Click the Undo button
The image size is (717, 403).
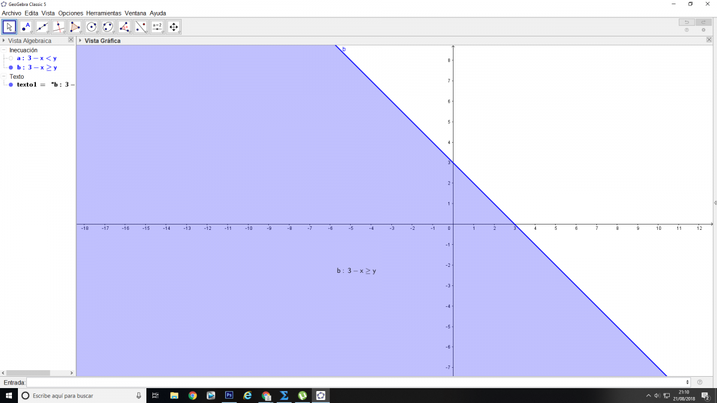[x=686, y=22]
